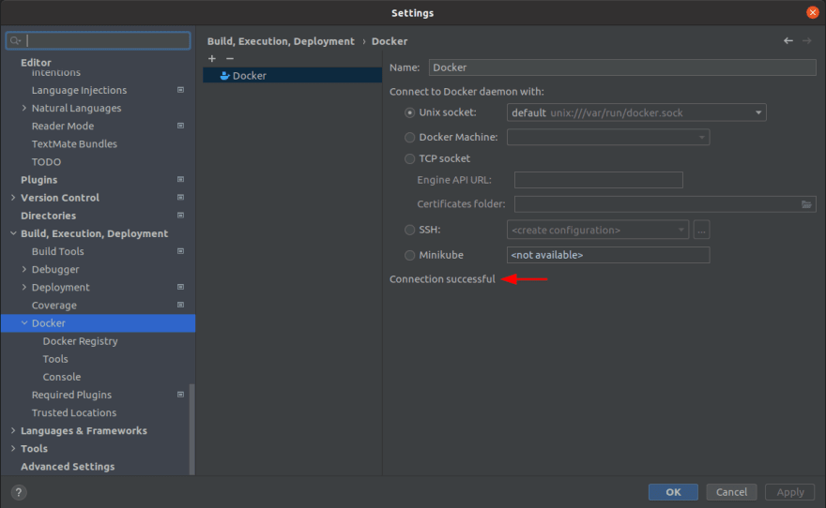Image resolution: width=826 pixels, height=508 pixels.
Task: Select the Docker Machine radio button
Action: (x=409, y=138)
